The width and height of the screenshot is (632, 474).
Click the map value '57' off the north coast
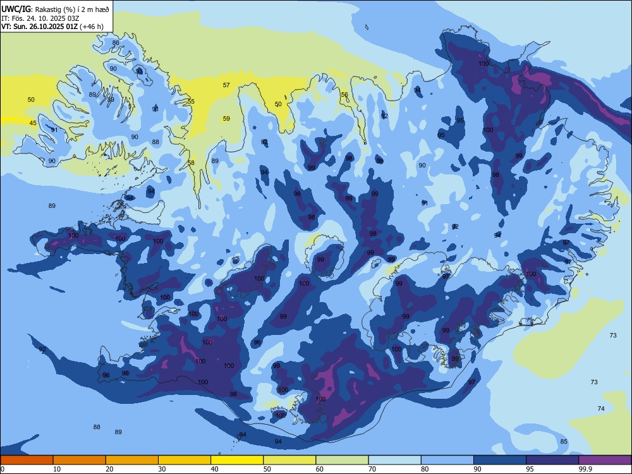[226, 85]
